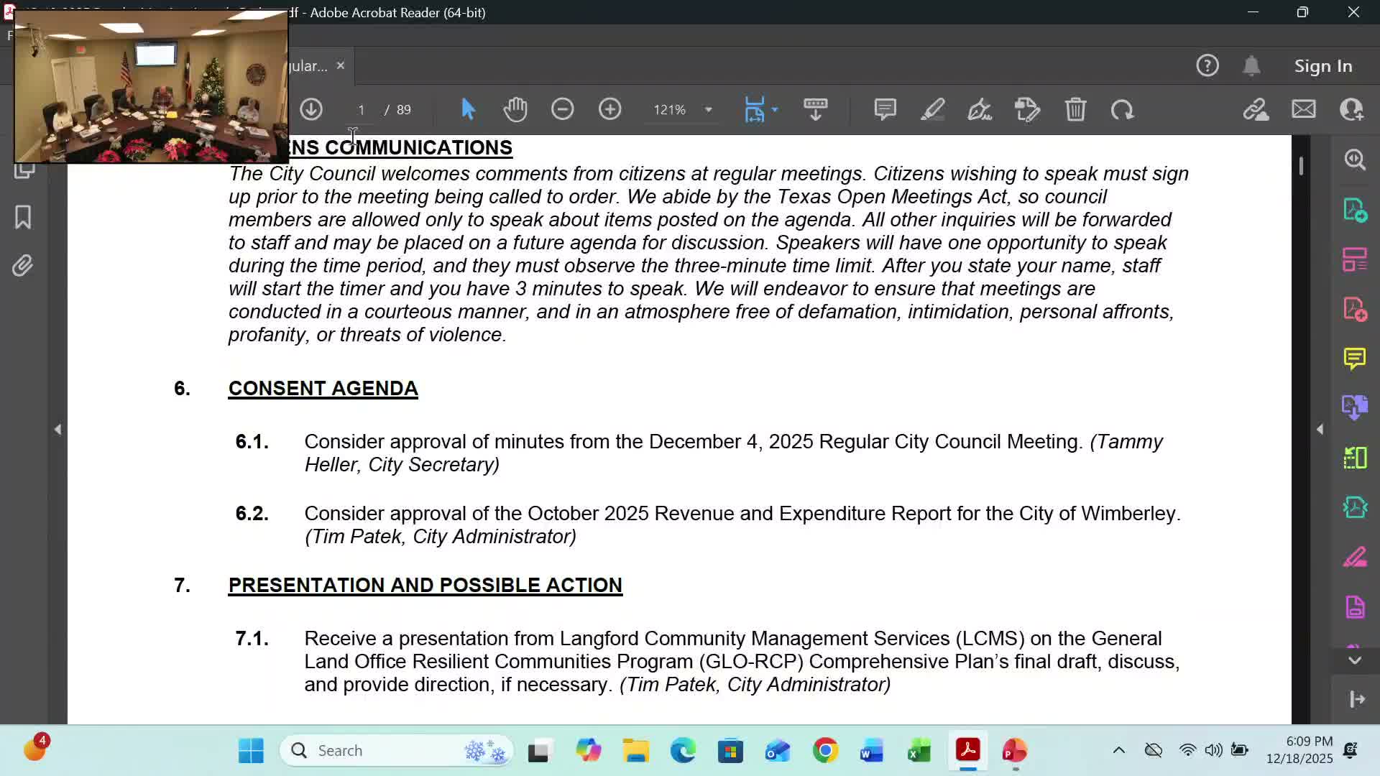Close the open document tab
This screenshot has width=1380, height=776.
[341, 65]
